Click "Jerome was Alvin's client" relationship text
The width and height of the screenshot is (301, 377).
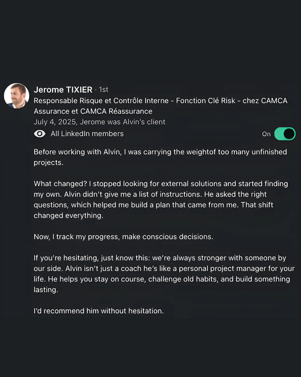tap(123, 122)
